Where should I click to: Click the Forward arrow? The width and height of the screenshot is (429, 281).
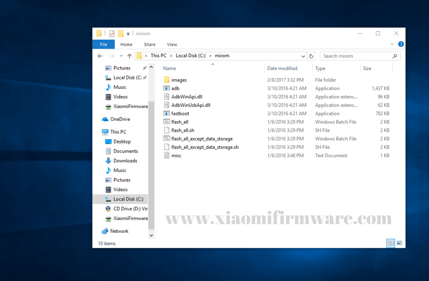pos(111,56)
